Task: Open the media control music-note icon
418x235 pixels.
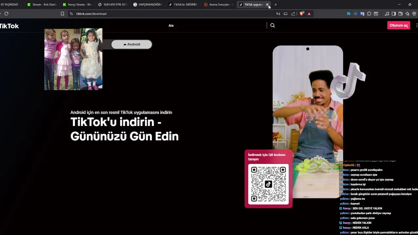Action: (387, 14)
